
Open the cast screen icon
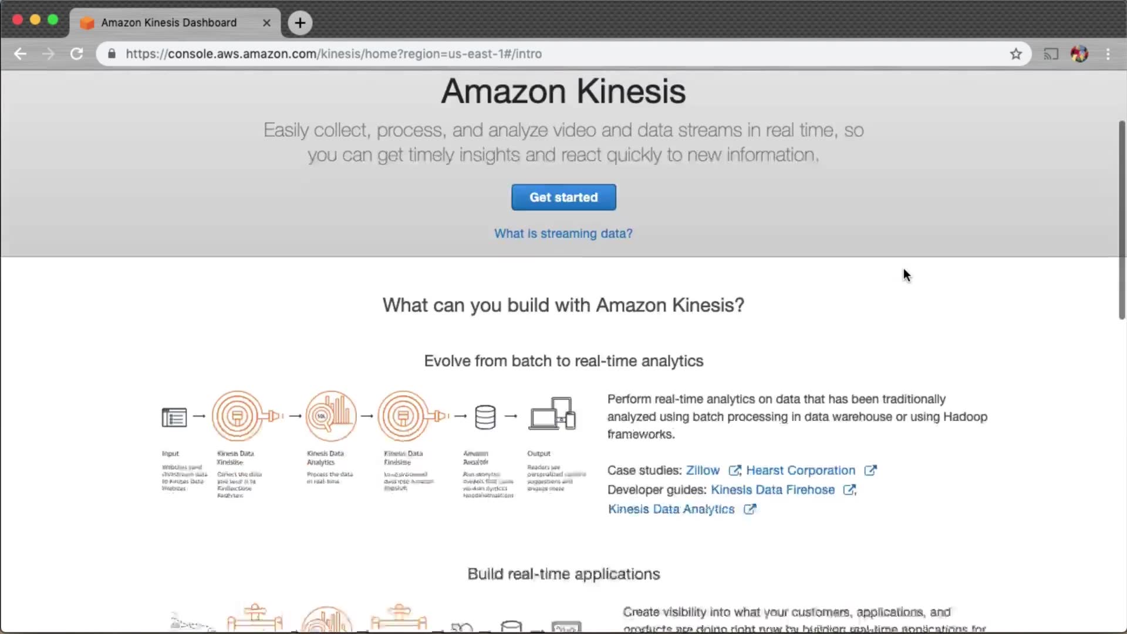(1051, 54)
